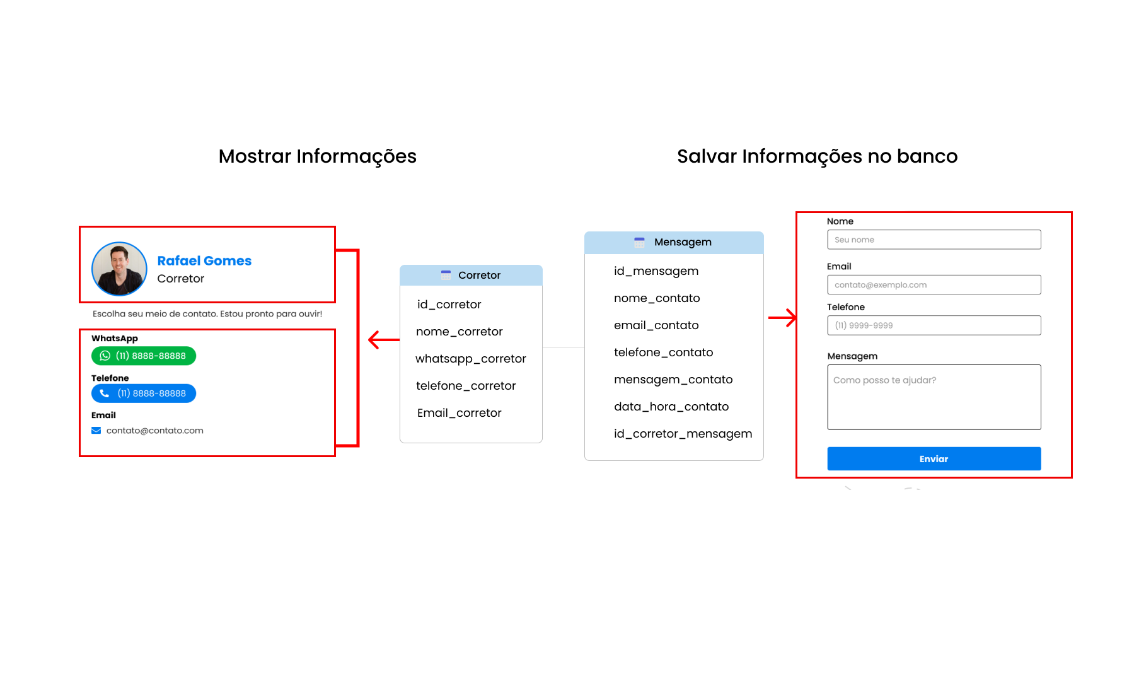
Task: Click the Salvar Informações no banco heading
Action: (818, 156)
